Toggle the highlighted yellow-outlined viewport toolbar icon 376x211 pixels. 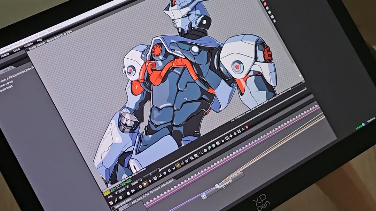coord(178,165)
